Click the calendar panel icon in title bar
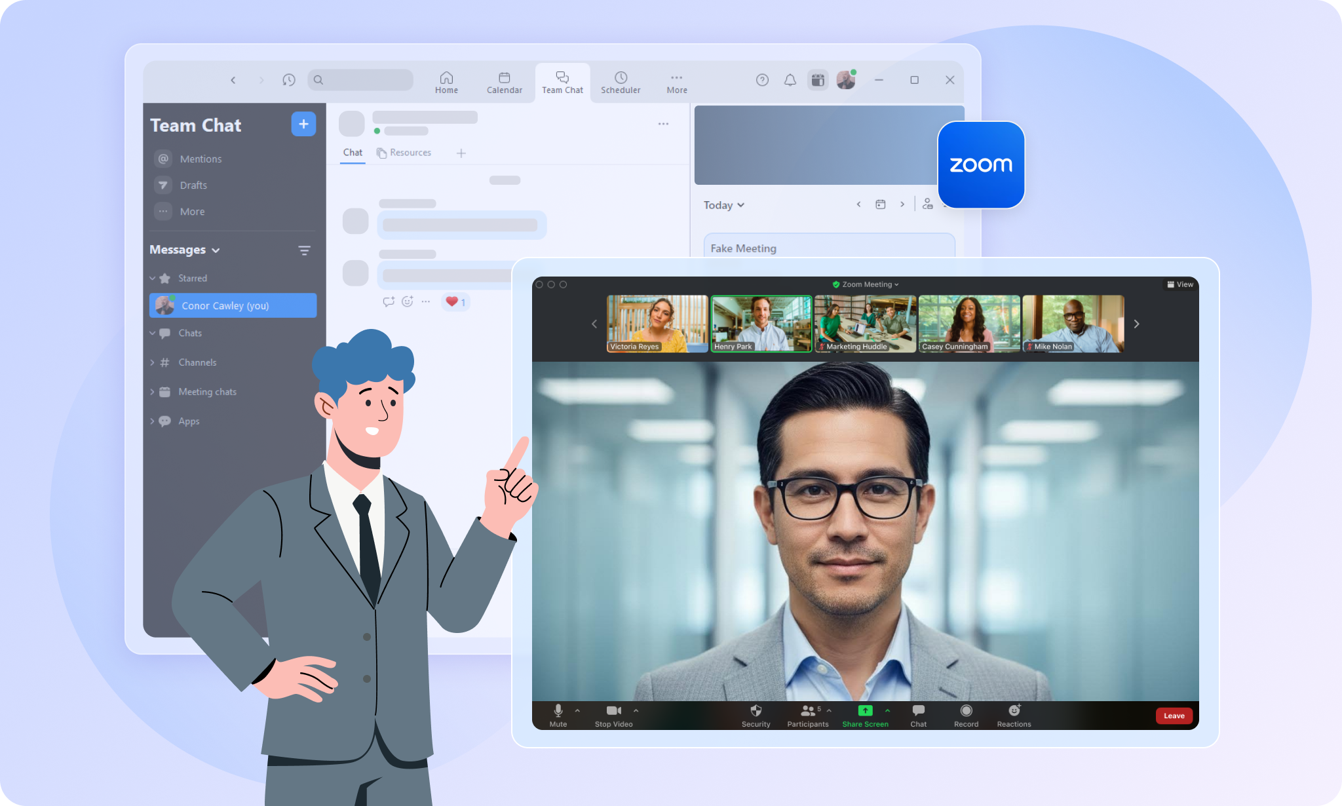The height and width of the screenshot is (806, 1342). 818,80
